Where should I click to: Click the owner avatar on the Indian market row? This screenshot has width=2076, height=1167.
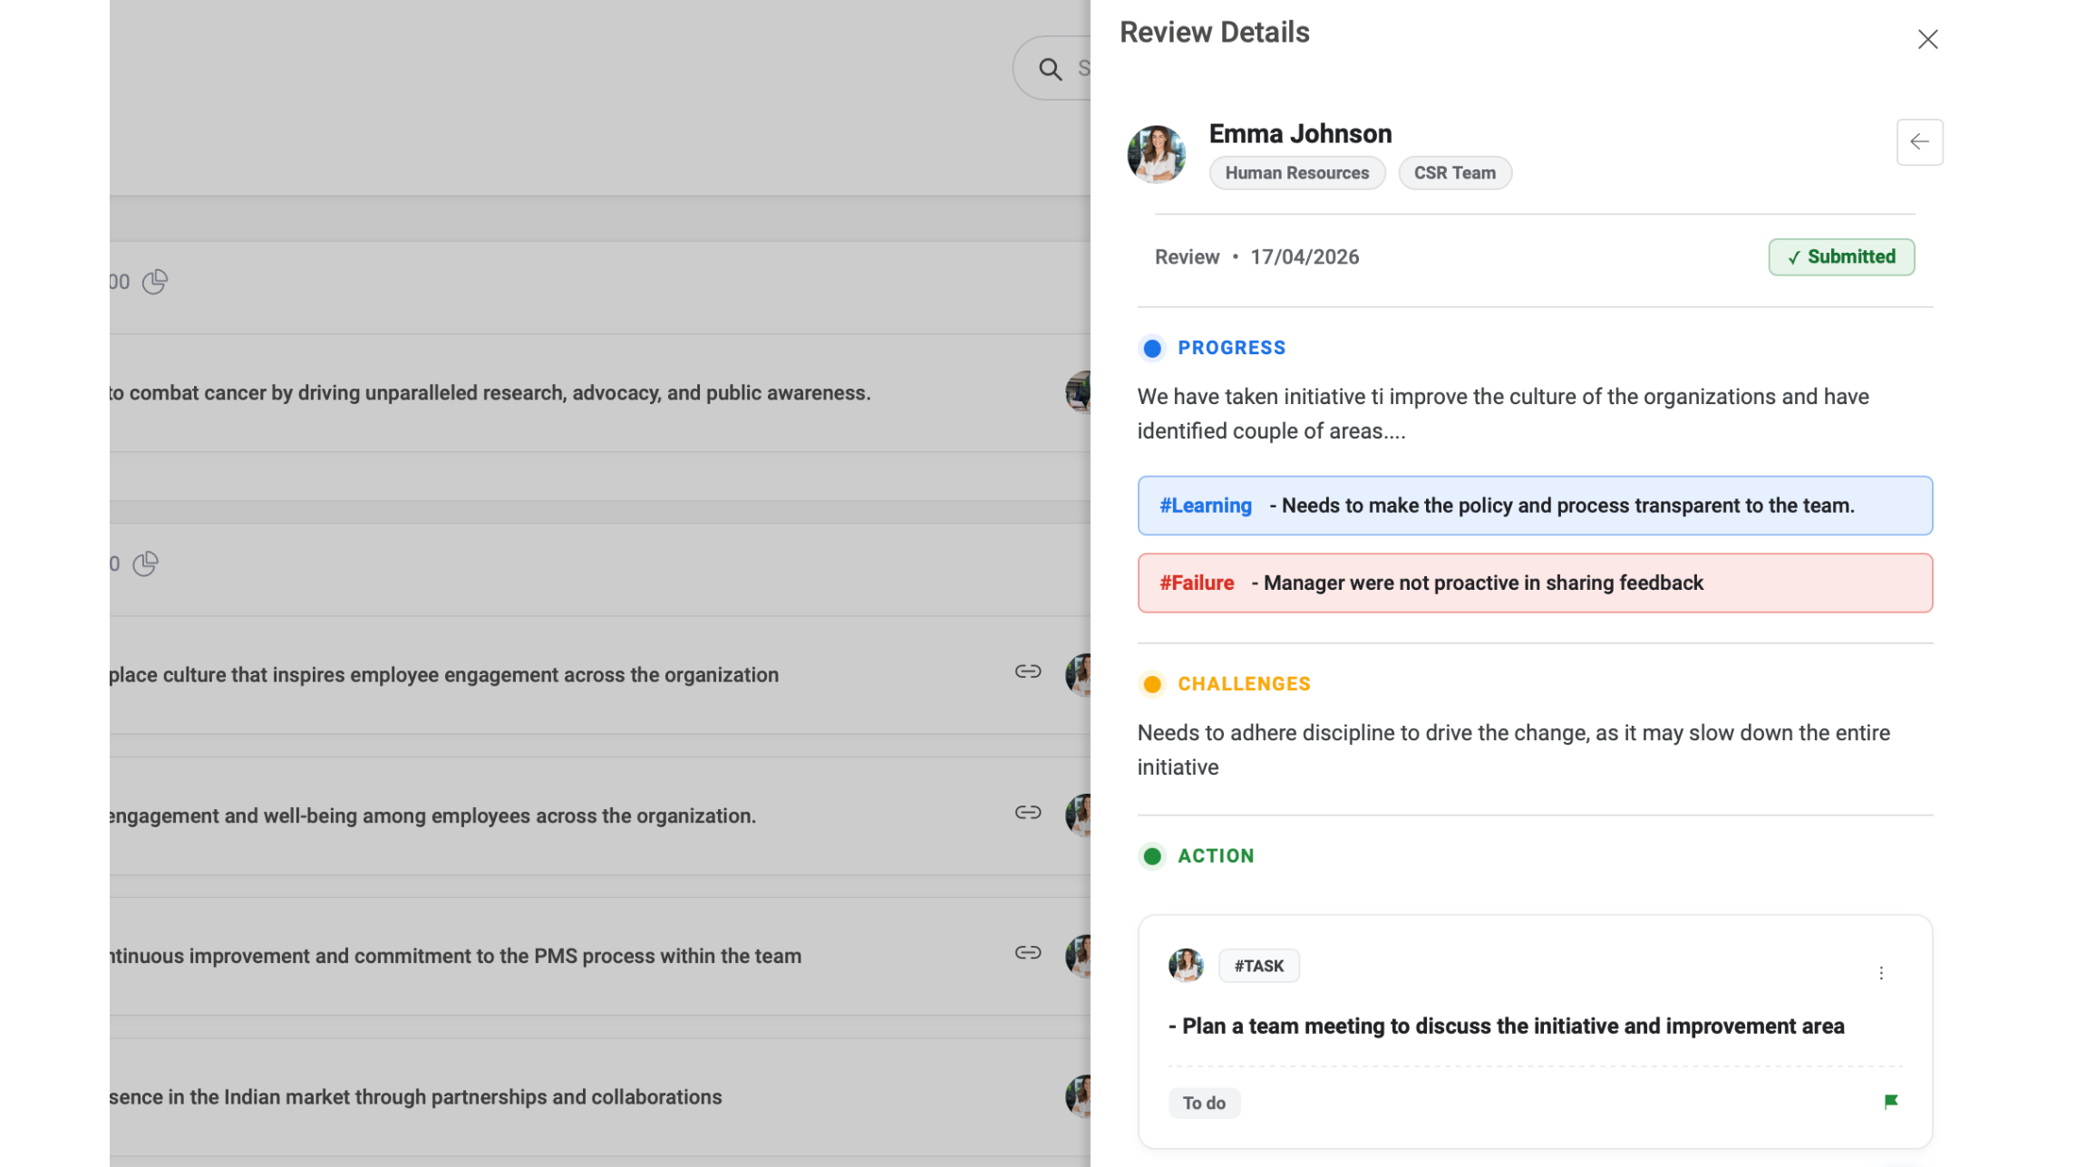[x=1078, y=1096]
